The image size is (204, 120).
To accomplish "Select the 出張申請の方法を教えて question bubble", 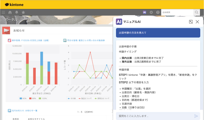I will [x=158, y=33].
